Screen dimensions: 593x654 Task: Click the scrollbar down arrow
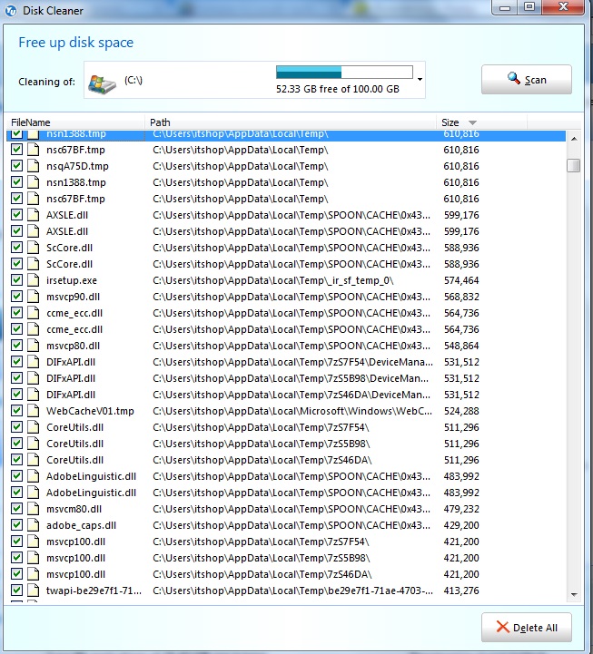tap(574, 595)
